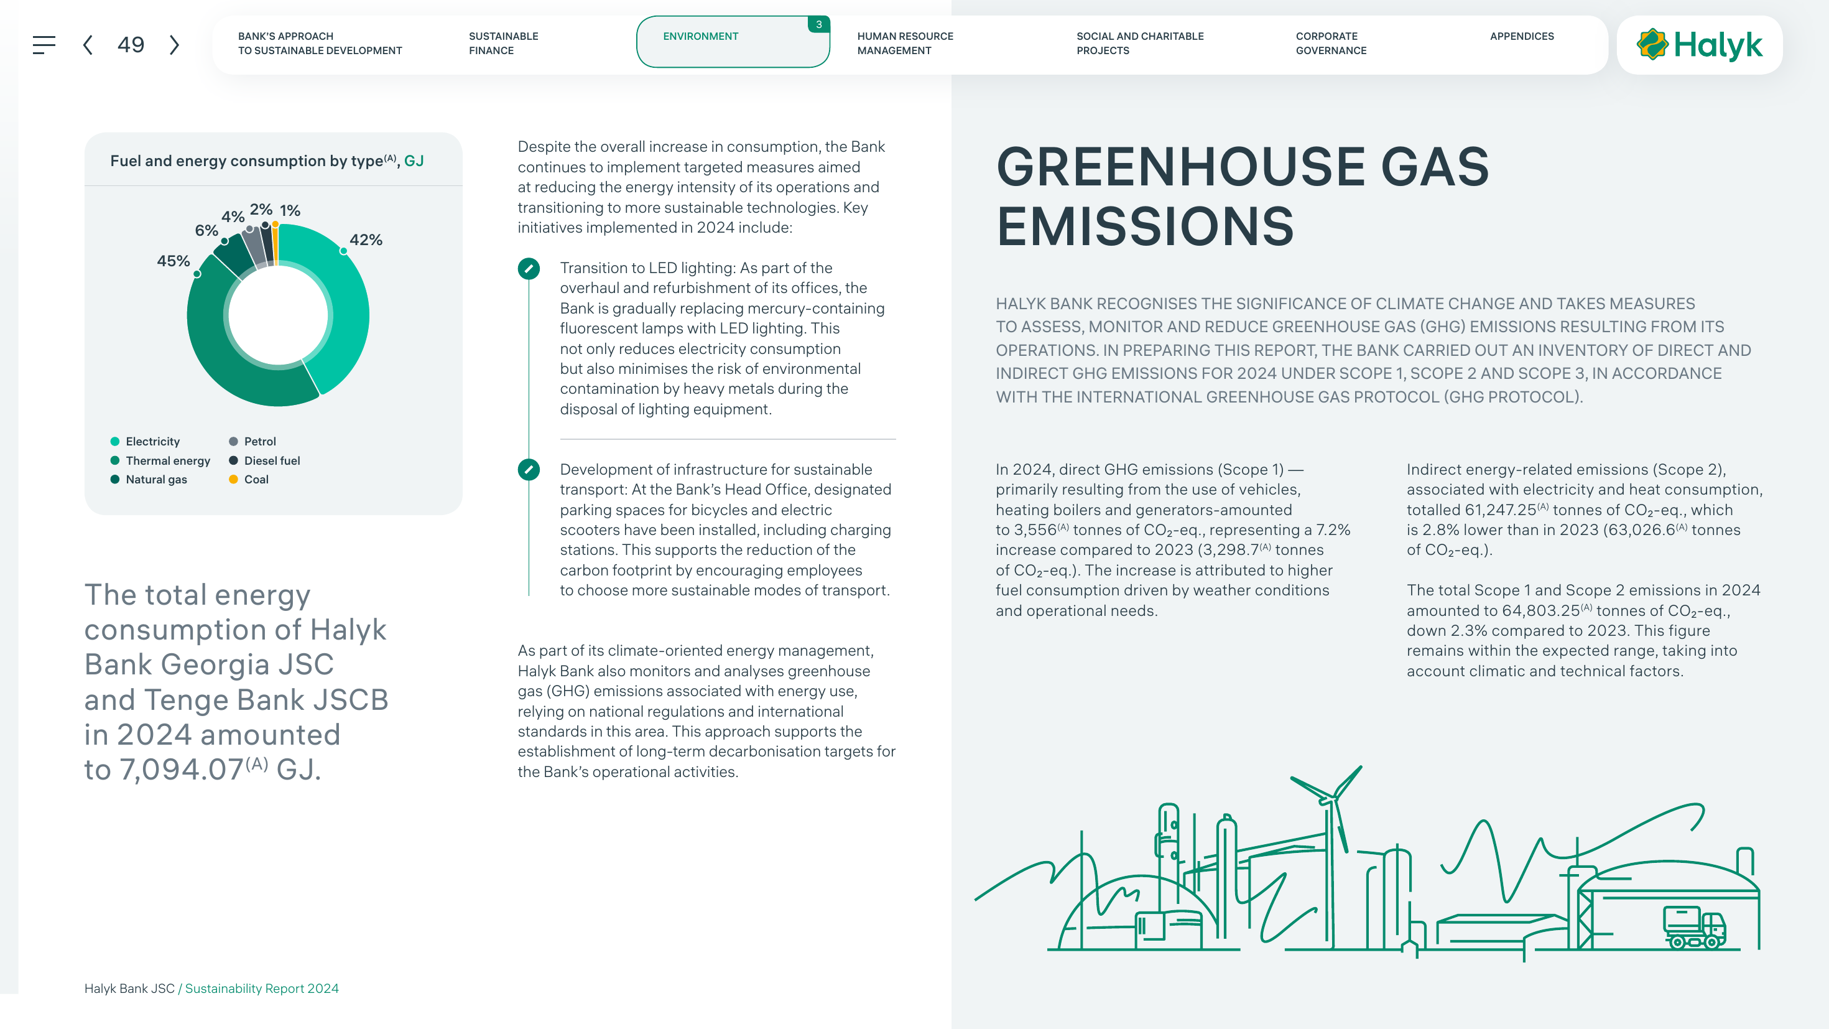Click the page number 49
The width and height of the screenshot is (1829, 1029).
[x=131, y=45]
